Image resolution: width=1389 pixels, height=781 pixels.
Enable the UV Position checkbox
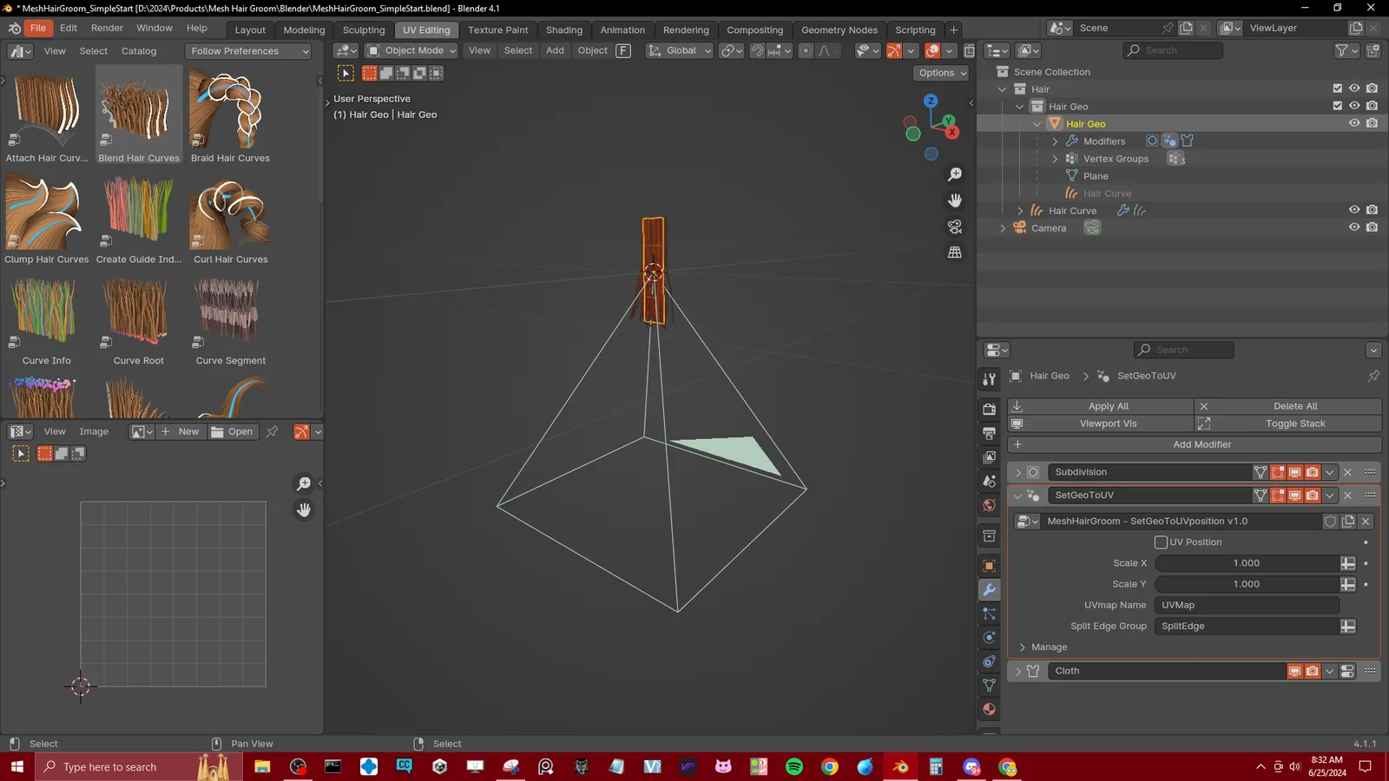pos(1161,541)
